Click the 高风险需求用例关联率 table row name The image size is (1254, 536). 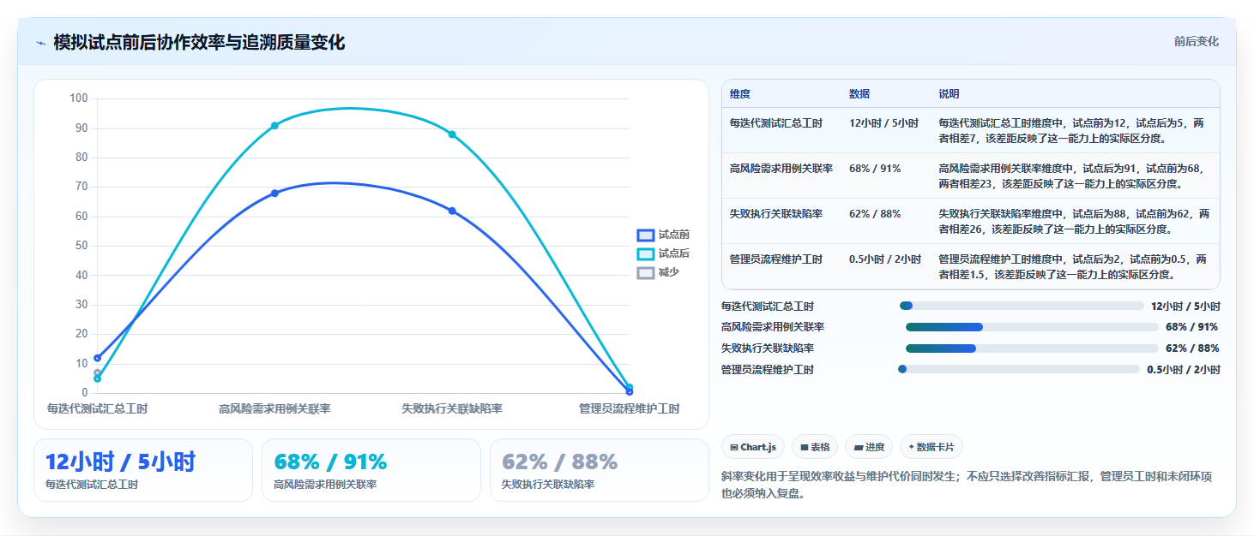[x=781, y=169]
